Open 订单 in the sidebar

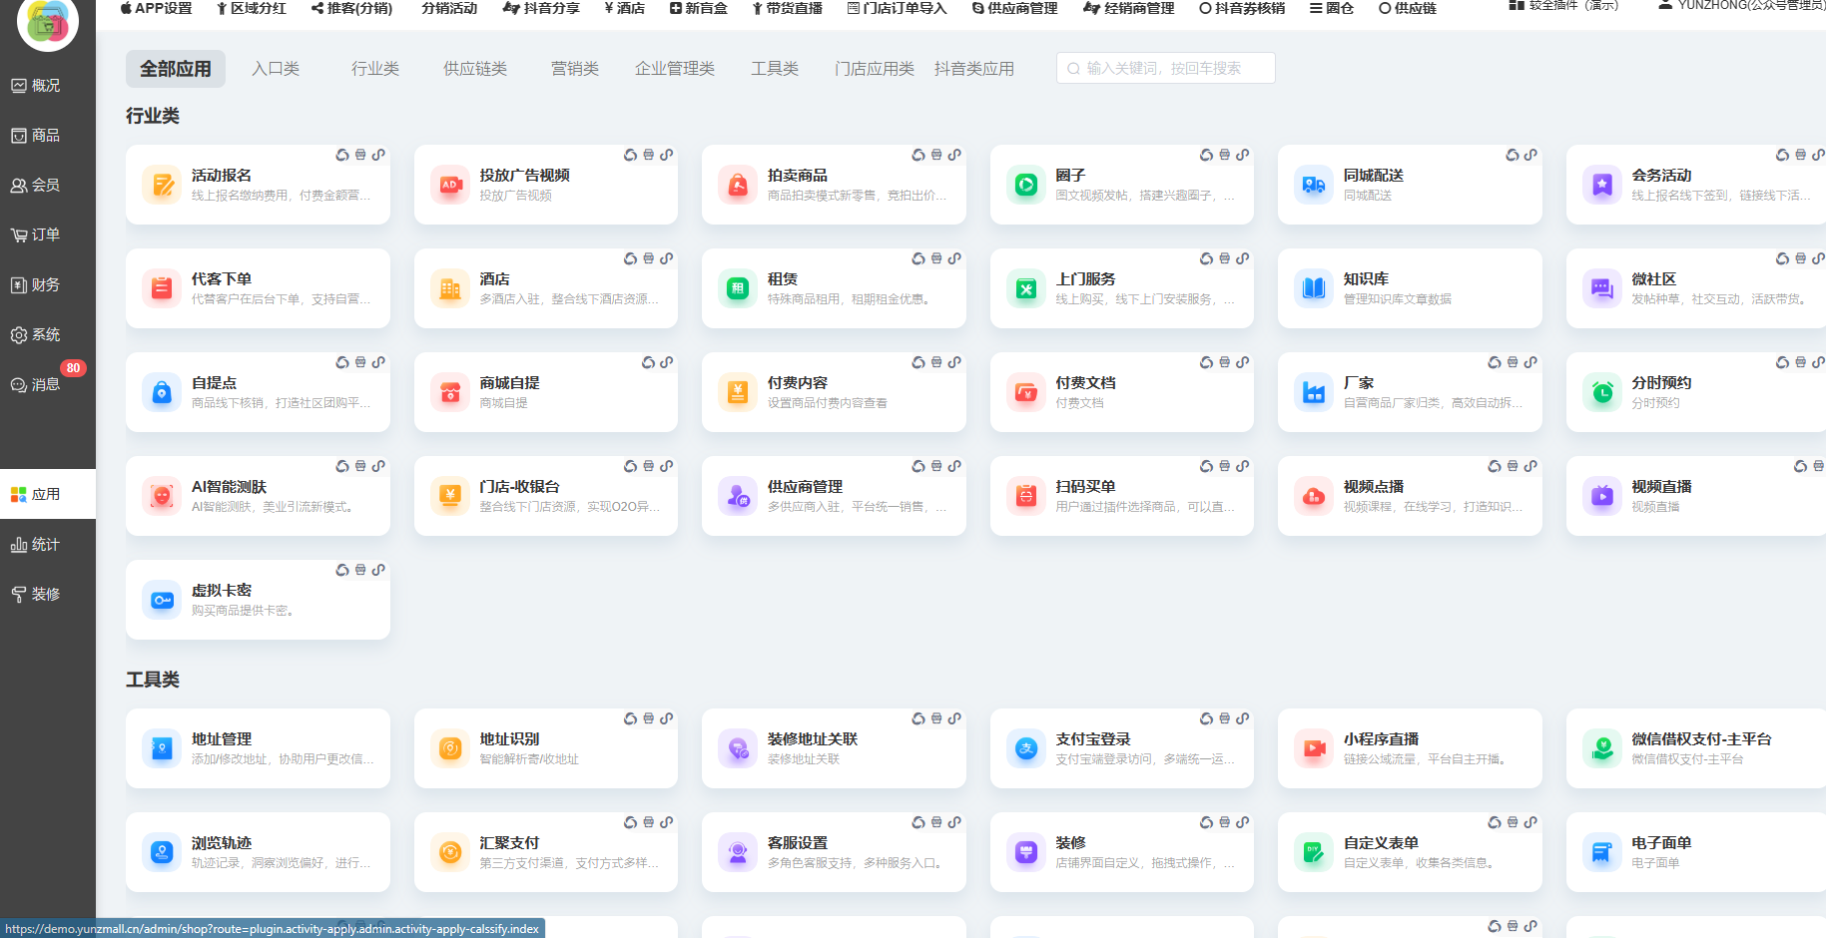48,234
